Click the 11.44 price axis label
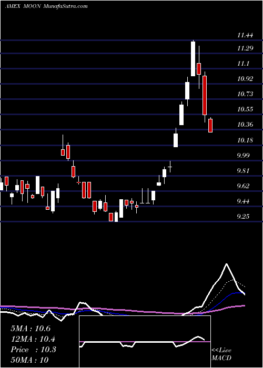Image resolution: width=263 pixels, height=368 pixels. pyautogui.click(x=245, y=35)
